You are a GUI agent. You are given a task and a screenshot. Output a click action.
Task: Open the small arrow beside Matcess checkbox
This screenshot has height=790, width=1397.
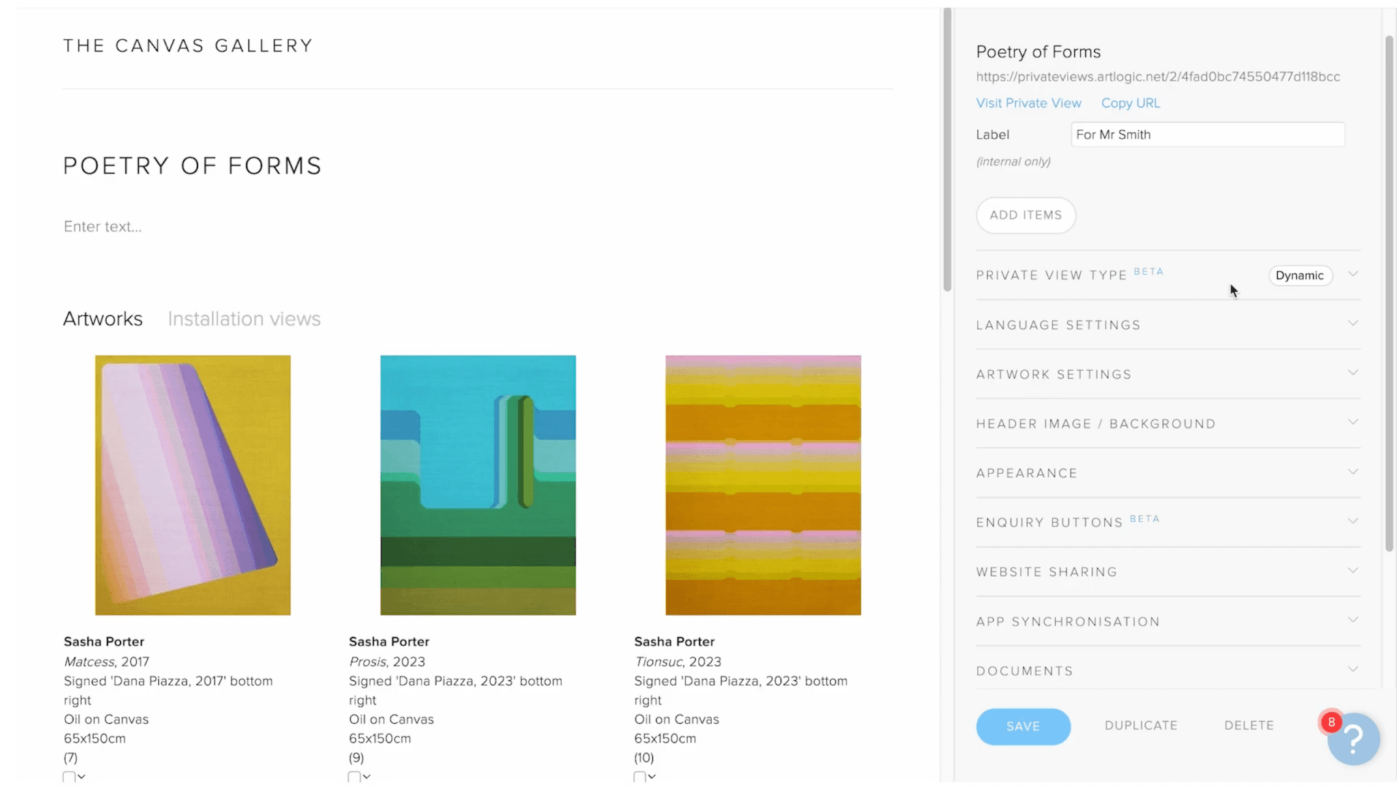coord(82,776)
